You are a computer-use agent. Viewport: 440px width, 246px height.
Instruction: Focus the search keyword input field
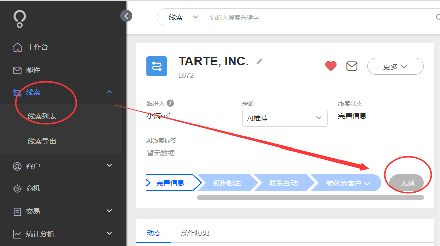click(x=320, y=17)
